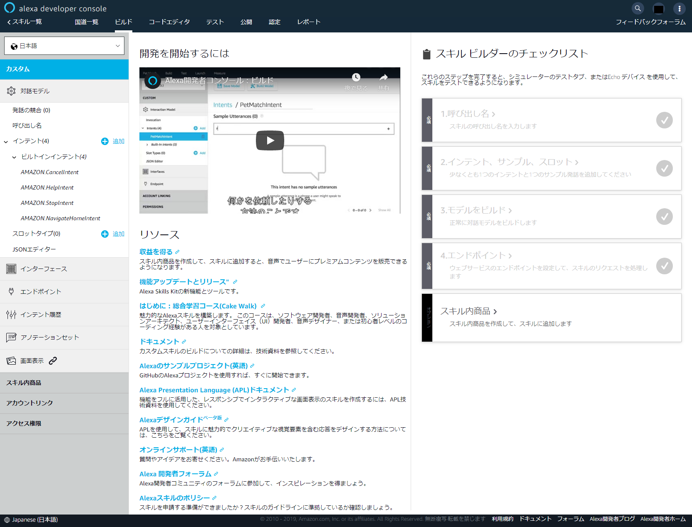Switch to the テスト tab
Viewport: 692px width, 527px height.
(215, 22)
